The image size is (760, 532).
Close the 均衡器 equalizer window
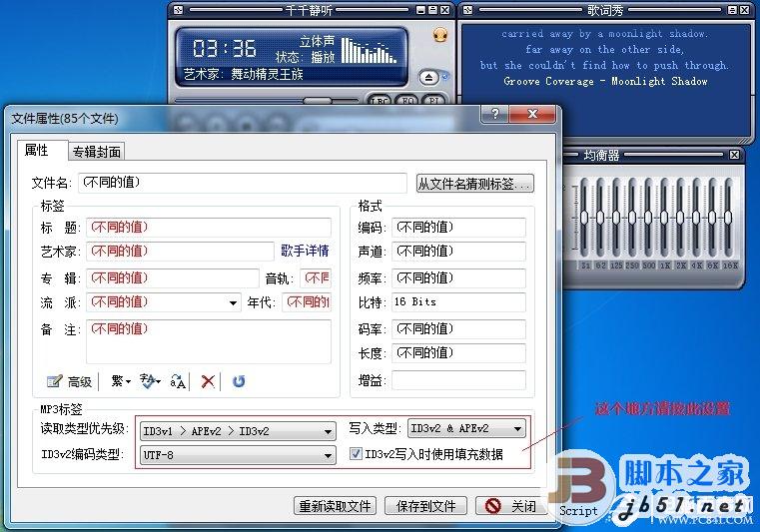tap(734, 155)
